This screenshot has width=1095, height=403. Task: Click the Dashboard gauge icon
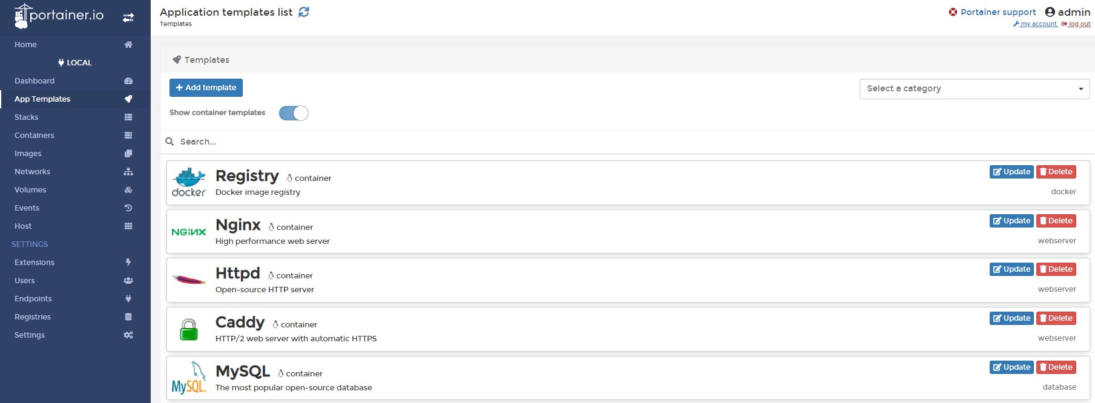tap(128, 81)
